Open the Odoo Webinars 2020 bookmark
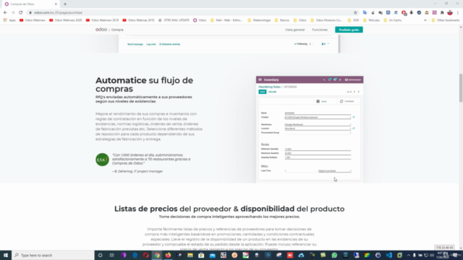Screen dimensions: 463x260 tap(66, 20)
